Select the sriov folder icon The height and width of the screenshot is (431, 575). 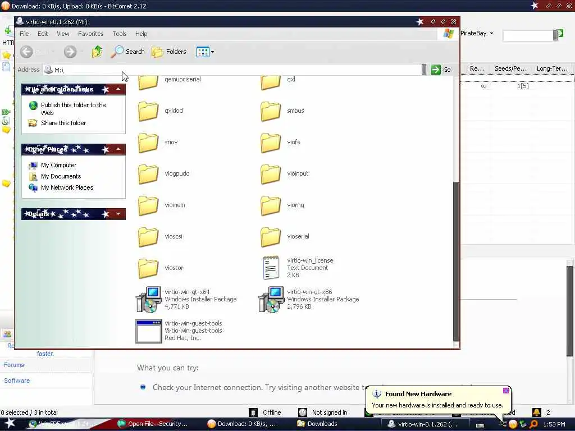tap(148, 143)
